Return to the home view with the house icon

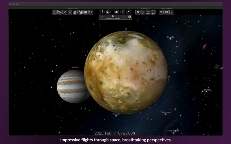[x=138, y=12]
